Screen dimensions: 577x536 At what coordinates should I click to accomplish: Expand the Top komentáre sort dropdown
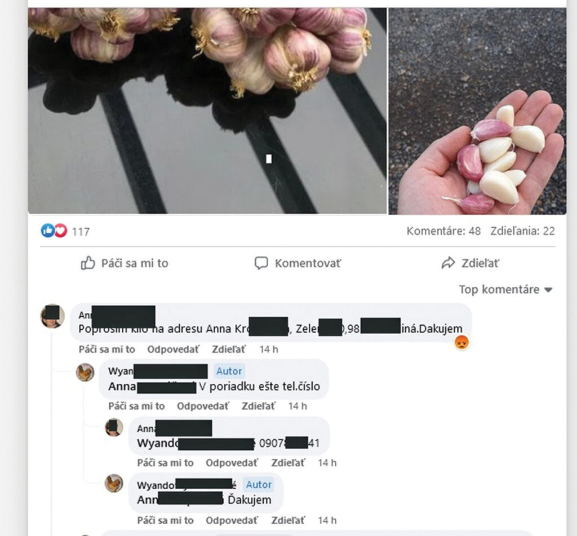tap(506, 289)
